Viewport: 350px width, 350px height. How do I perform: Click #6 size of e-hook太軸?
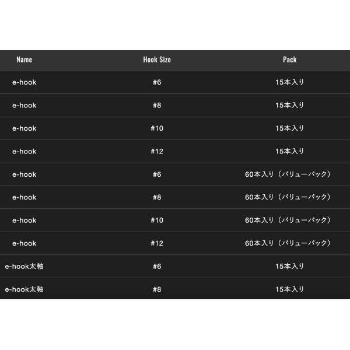157,267
